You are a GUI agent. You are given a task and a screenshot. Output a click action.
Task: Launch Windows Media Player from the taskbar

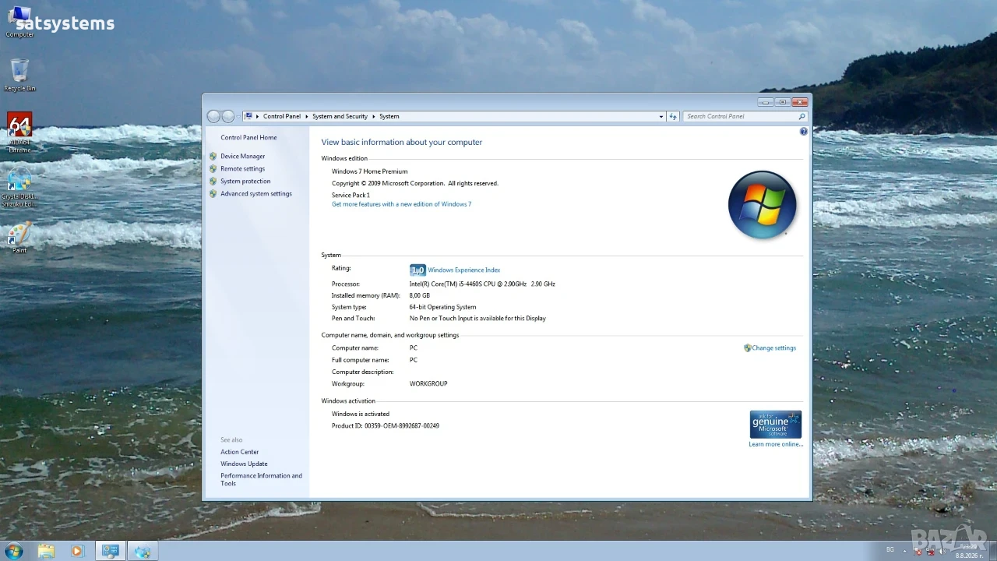[76, 551]
